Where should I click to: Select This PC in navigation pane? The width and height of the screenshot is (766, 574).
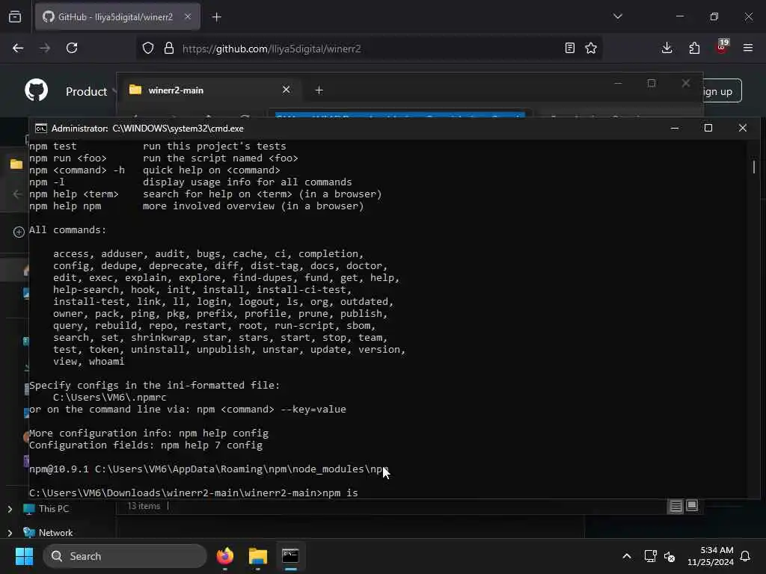[x=46, y=509]
